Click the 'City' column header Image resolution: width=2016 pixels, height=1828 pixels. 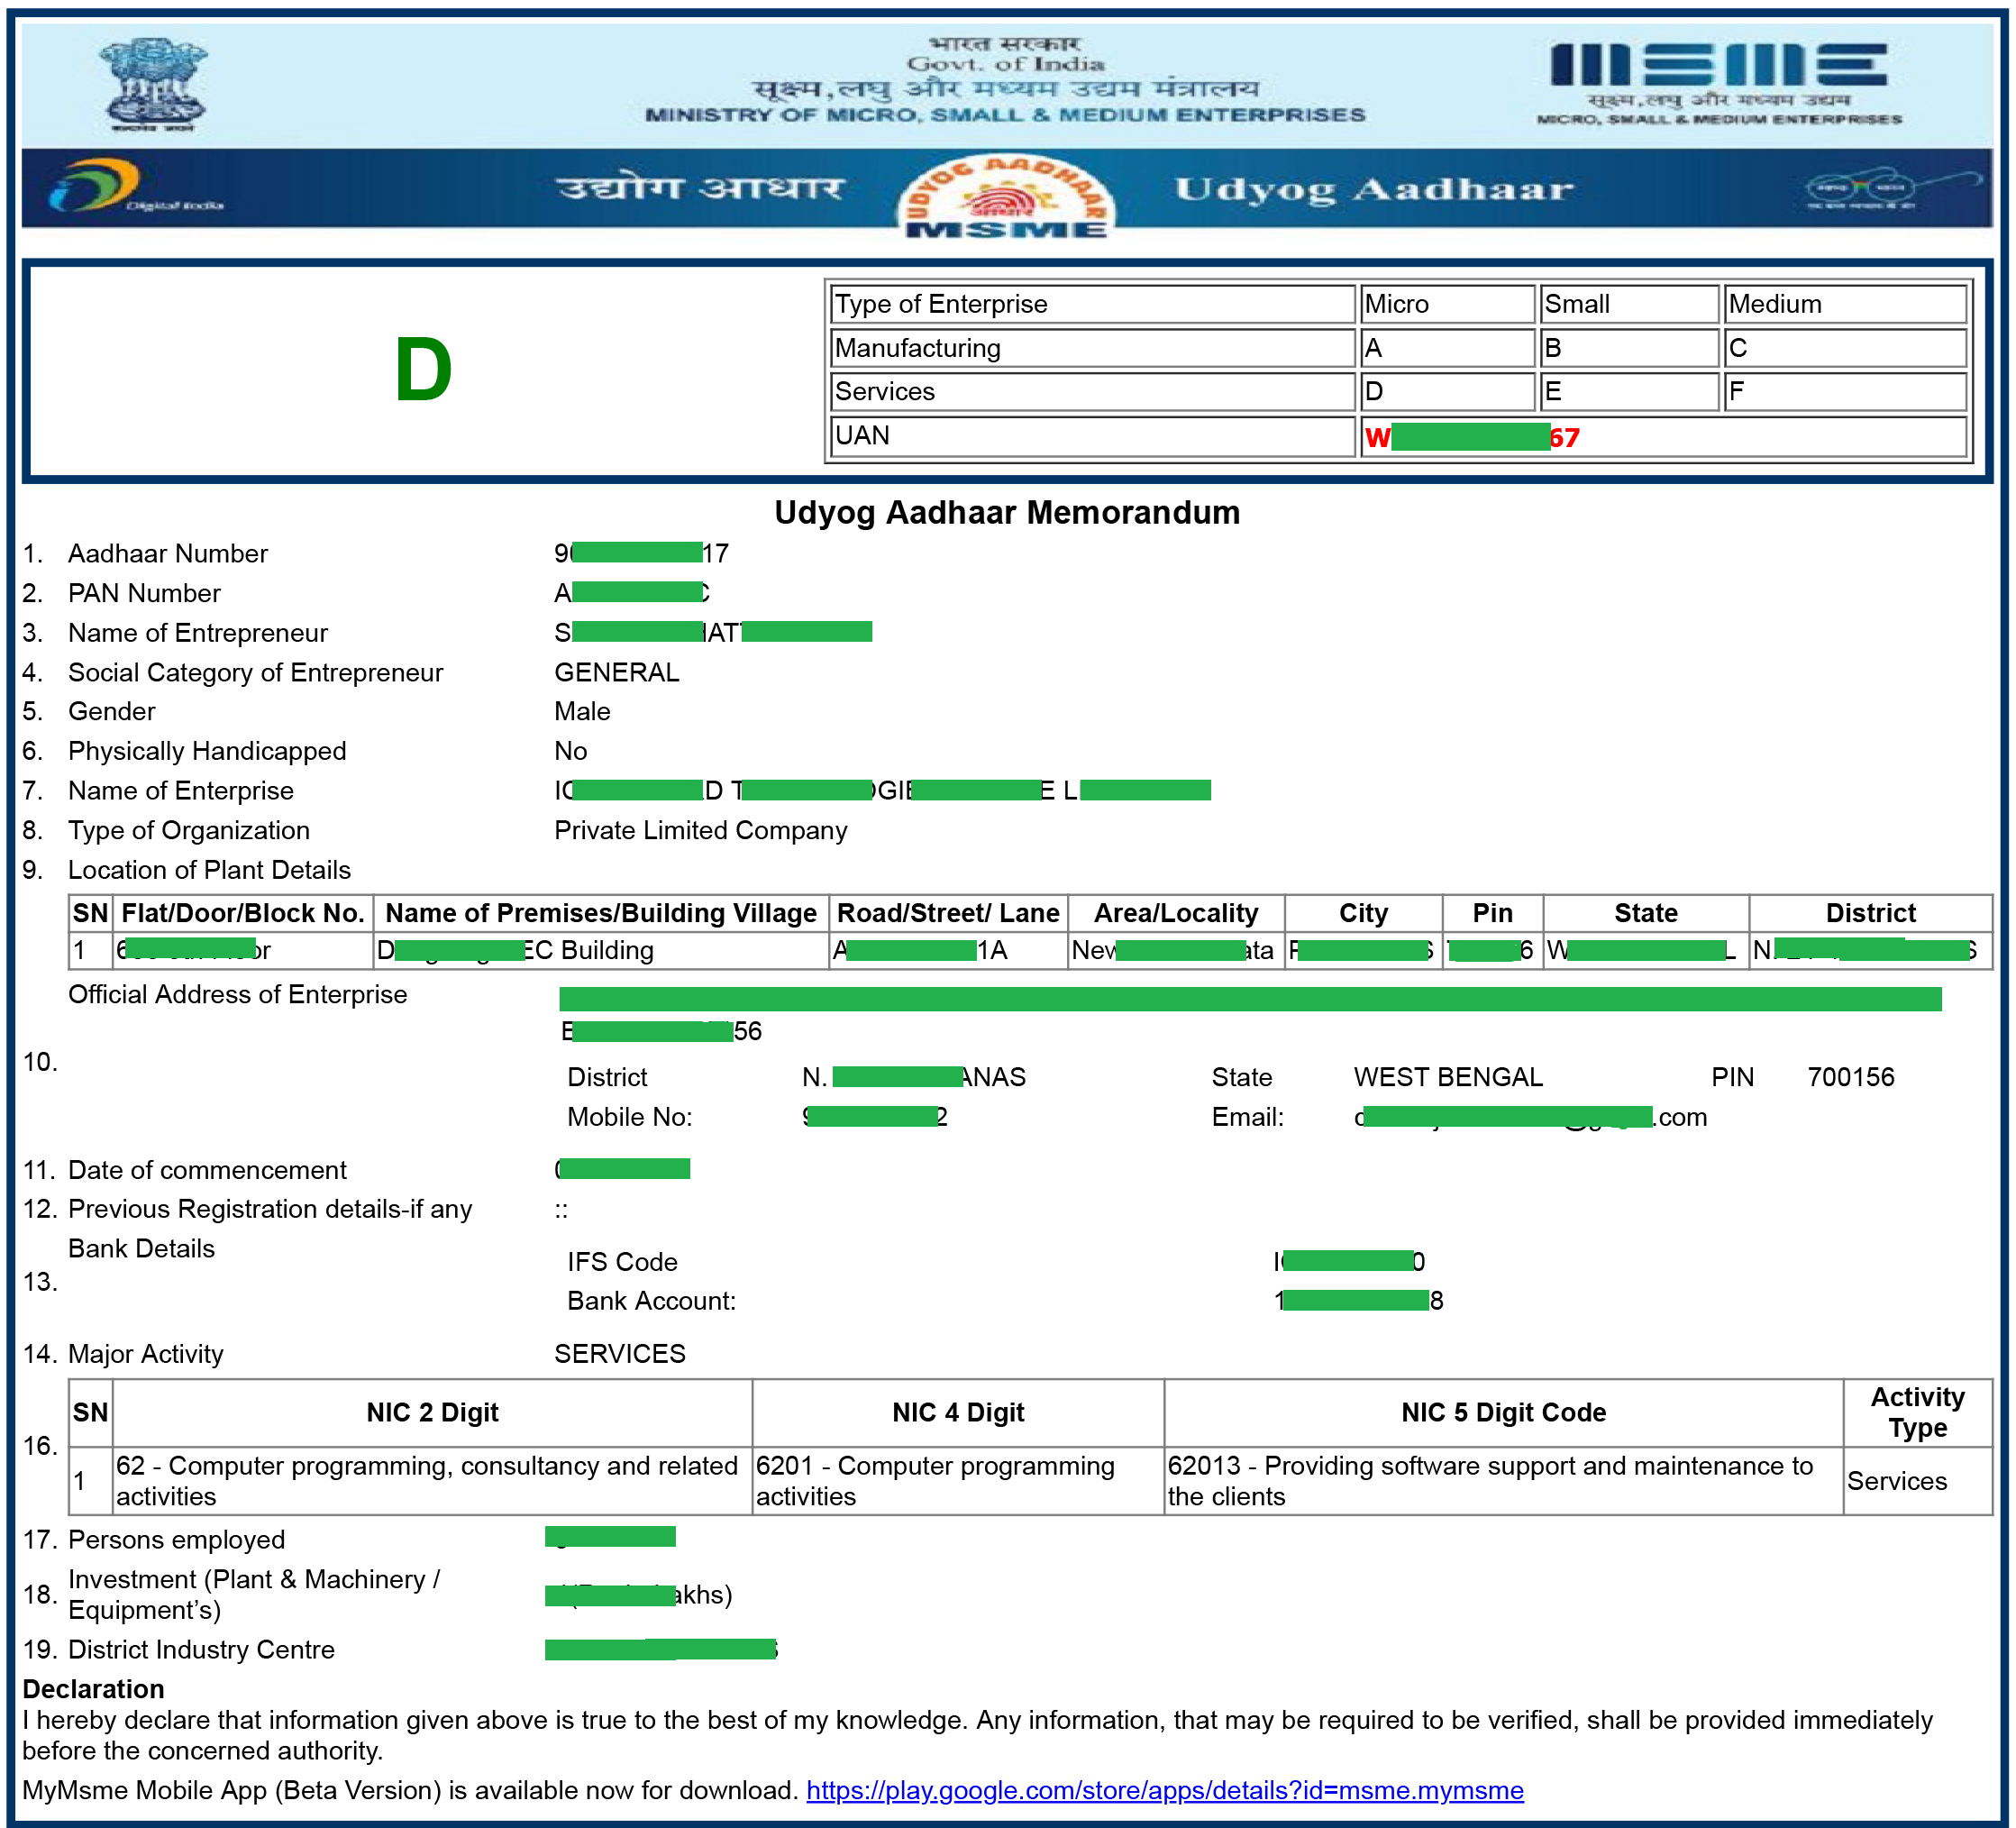coord(1363,912)
